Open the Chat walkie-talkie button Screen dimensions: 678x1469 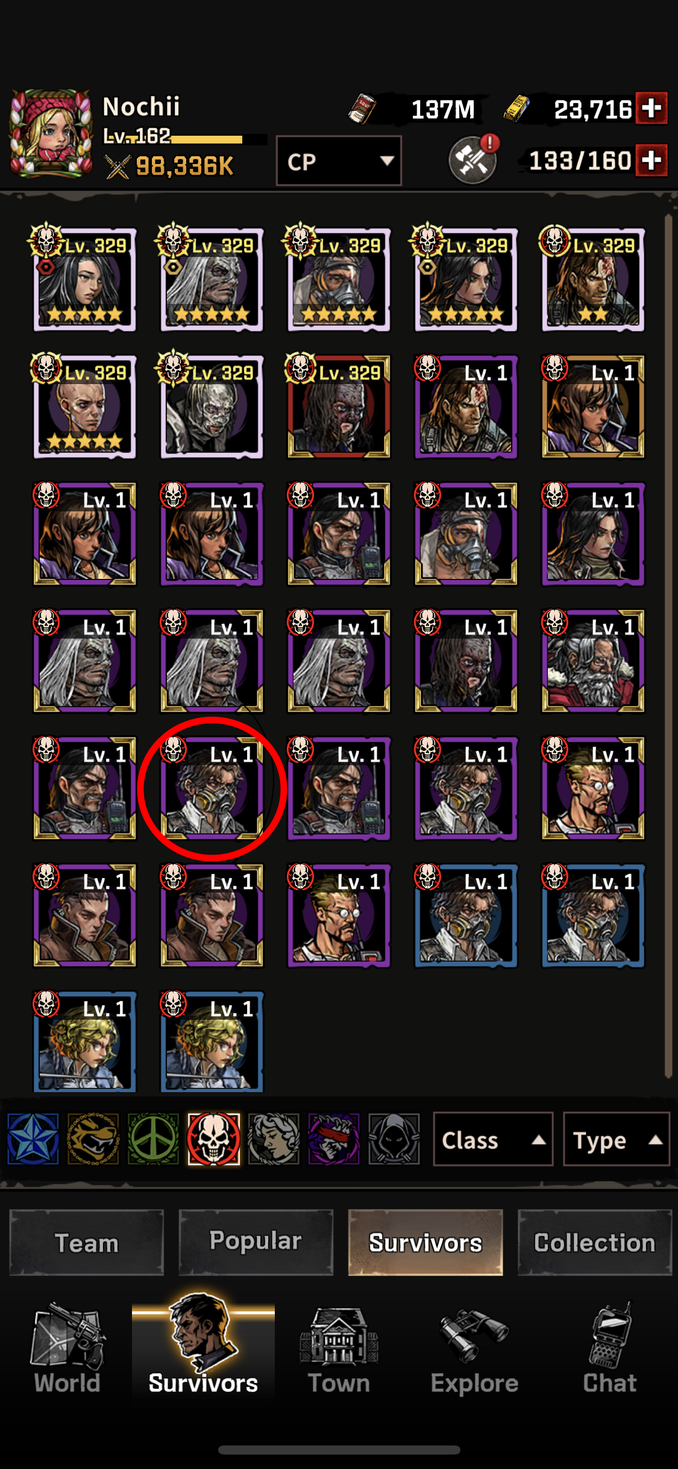[x=610, y=1350]
